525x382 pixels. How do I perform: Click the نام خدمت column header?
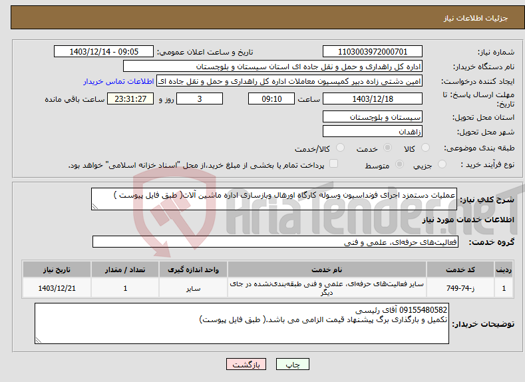pos(327,270)
